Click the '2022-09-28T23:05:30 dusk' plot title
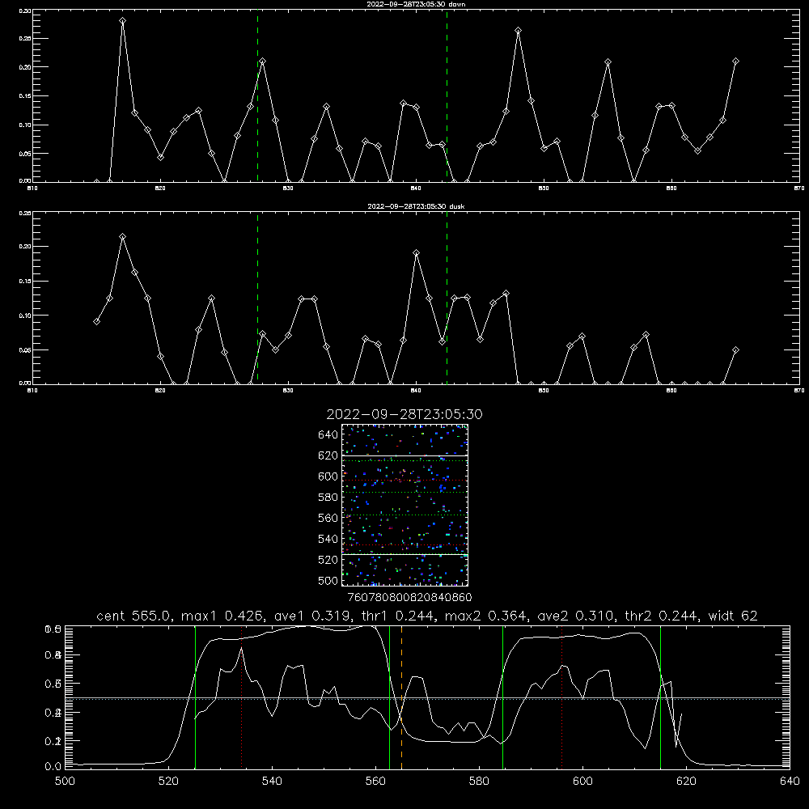Image resolution: width=809 pixels, height=809 pixels. pyautogui.click(x=416, y=206)
